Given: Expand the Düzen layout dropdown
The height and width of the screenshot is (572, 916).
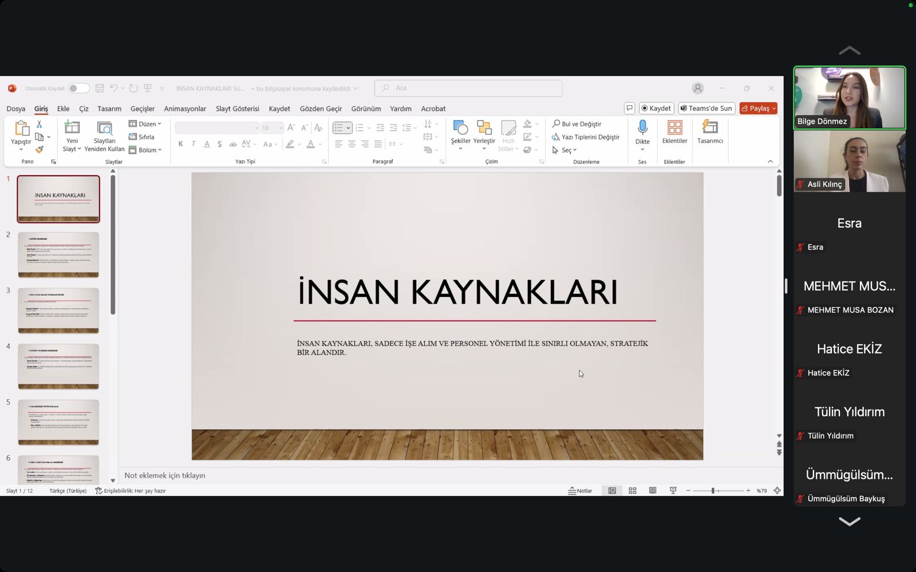Looking at the screenshot, I should pos(145,124).
